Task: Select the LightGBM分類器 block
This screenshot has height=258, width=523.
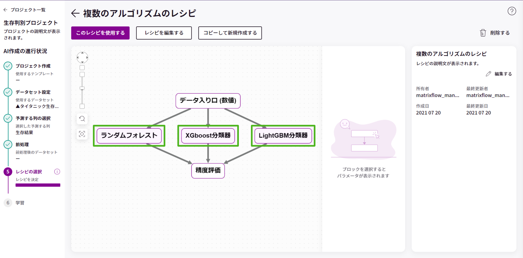Action: pos(283,136)
